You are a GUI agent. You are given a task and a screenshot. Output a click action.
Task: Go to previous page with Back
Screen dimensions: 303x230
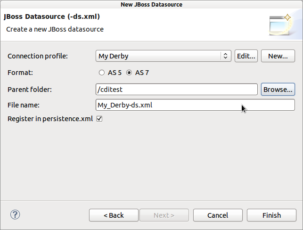click(x=114, y=215)
